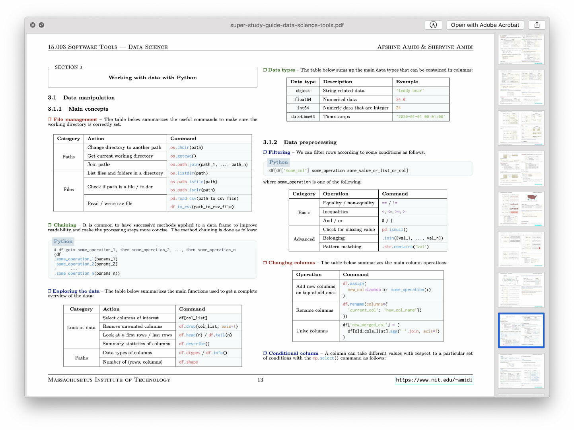Viewport: 574px width, 430px height.
Task: Click the Share icon
Action: pos(537,25)
